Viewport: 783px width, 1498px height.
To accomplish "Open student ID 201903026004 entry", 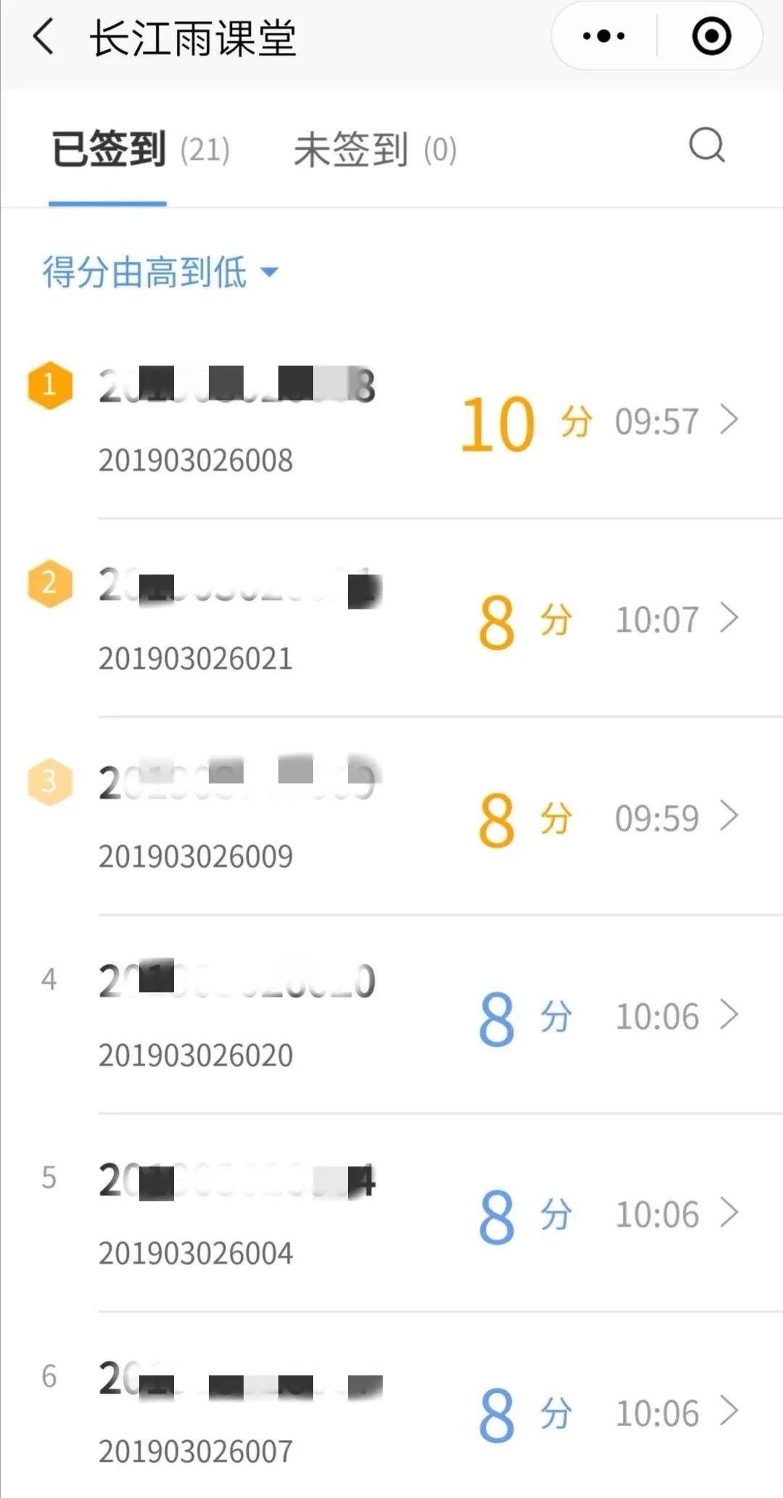I will pyautogui.click(x=196, y=1253).
